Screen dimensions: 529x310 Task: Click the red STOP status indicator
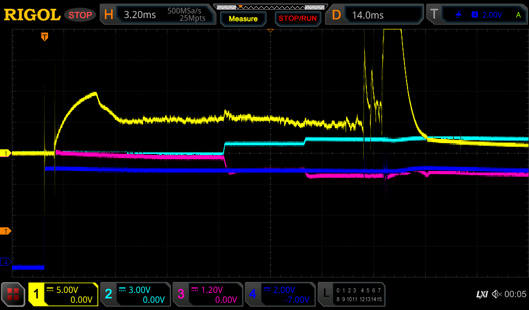tap(80, 15)
